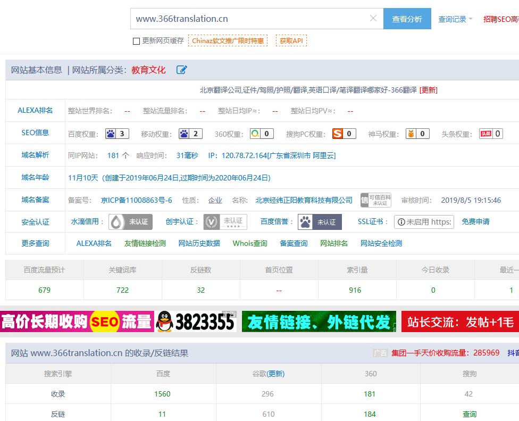Click IP address 120.78.72.164
The height and width of the screenshot is (421, 519).
[244, 155]
